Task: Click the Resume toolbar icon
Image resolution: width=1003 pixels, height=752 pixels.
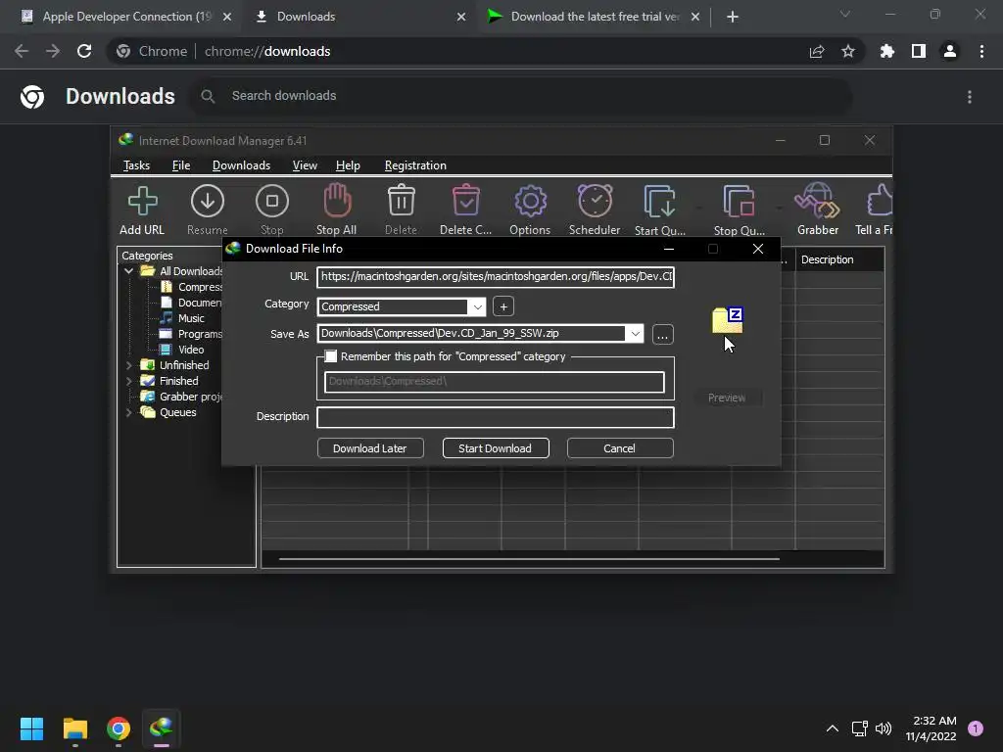Action: click(x=208, y=202)
